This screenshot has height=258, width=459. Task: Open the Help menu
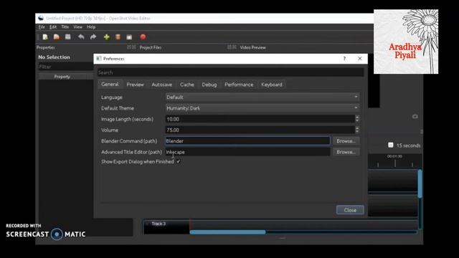tap(91, 27)
